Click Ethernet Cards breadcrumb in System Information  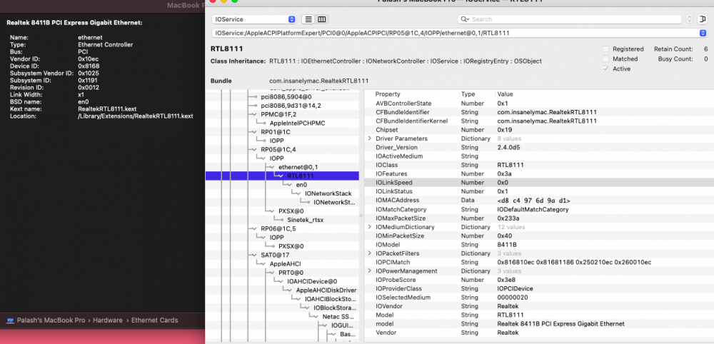[155, 320]
